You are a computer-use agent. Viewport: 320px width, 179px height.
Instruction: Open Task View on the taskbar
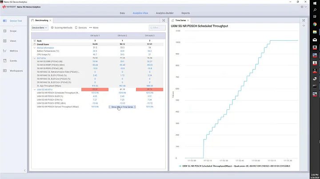tap(315, 16)
